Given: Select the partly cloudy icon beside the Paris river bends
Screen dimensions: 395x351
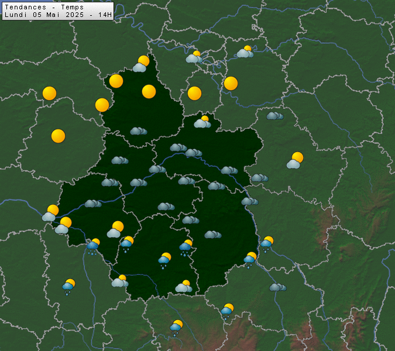Looking at the screenshot, I should click(x=194, y=57).
